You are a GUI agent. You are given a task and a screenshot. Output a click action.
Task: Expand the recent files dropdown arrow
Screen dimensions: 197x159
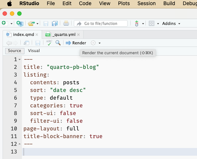click(x=37, y=24)
